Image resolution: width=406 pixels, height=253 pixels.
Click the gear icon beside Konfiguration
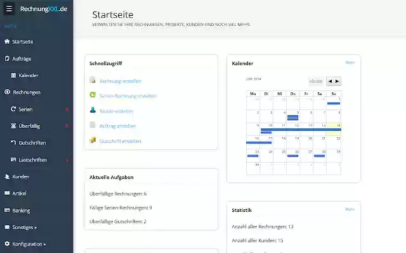click(x=7, y=244)
